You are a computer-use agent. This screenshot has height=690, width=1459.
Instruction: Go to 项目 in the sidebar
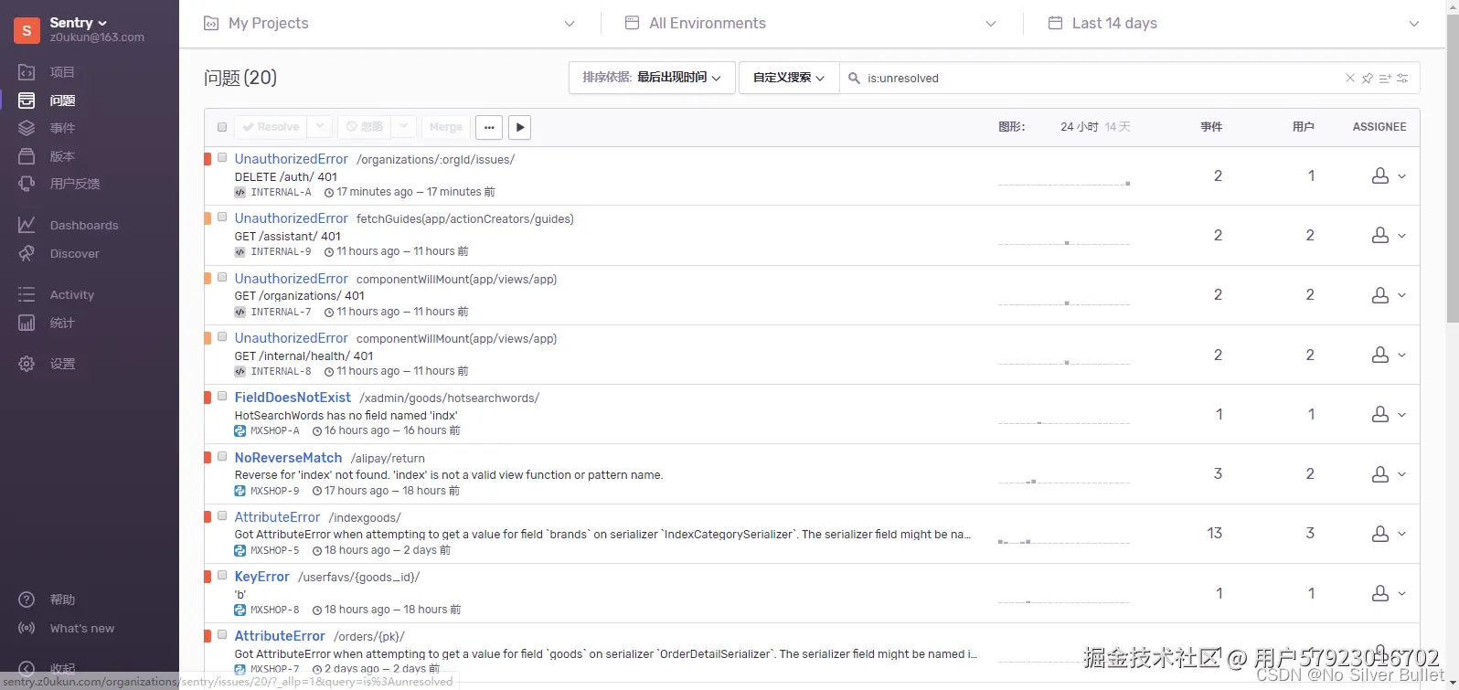(x=62, y=72)
